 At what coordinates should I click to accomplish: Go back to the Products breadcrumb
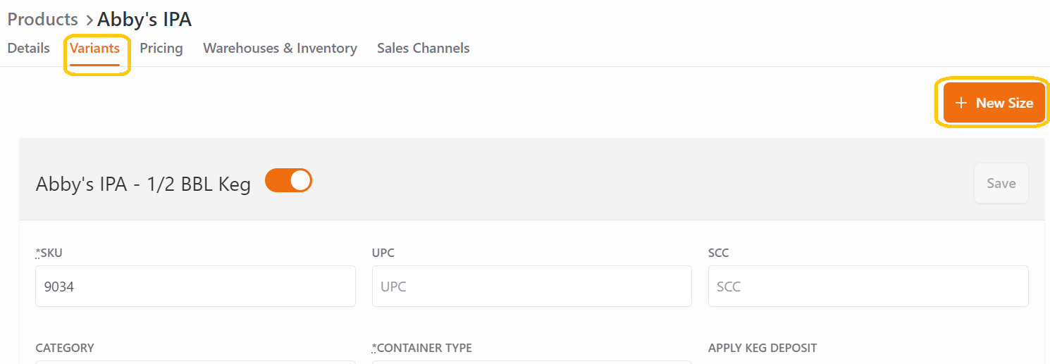[x=43, y=19]
